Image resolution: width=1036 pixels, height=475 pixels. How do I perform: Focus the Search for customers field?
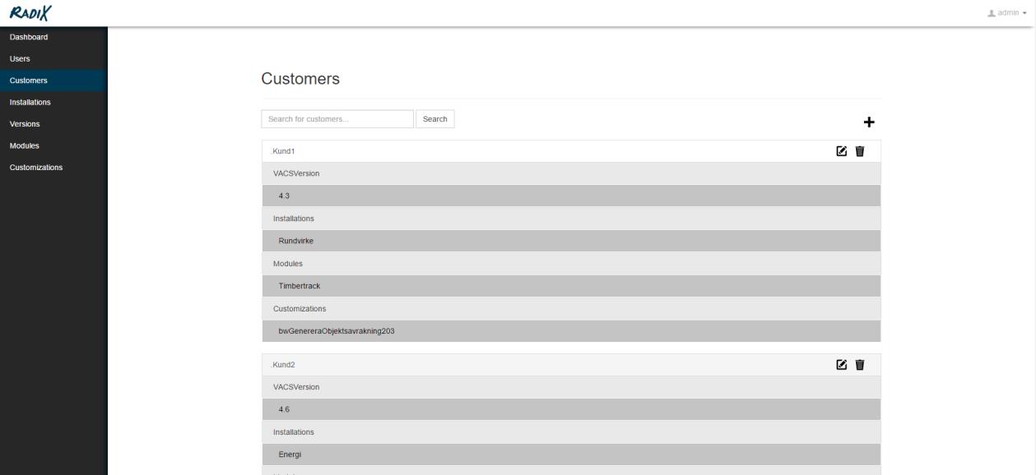coord(337,119)
